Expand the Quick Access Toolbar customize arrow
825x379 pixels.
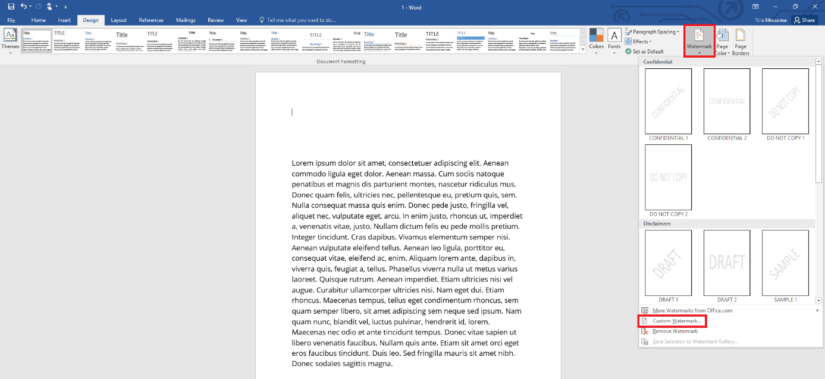pyautogui.click(x=65, y=7)
